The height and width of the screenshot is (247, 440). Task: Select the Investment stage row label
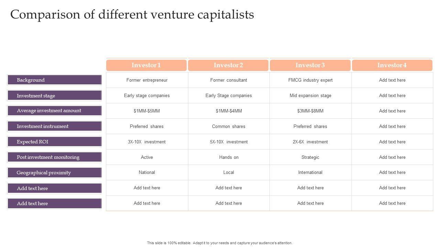coord(54,96)
